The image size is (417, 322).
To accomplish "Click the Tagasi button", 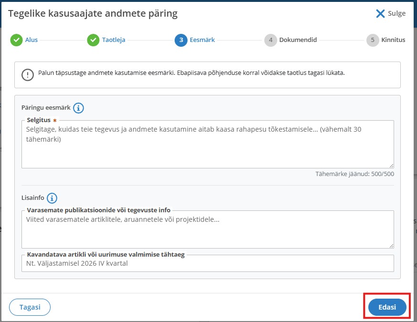I will 30,307.
